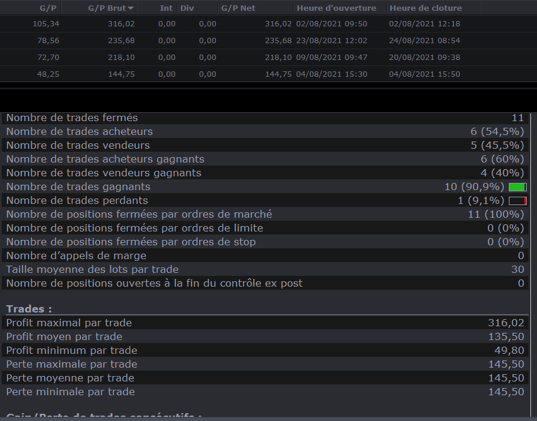The image size is (537, 421).
Task: Click opening time 09/08/2021 09:47
Action: click(x=331, y=57)
